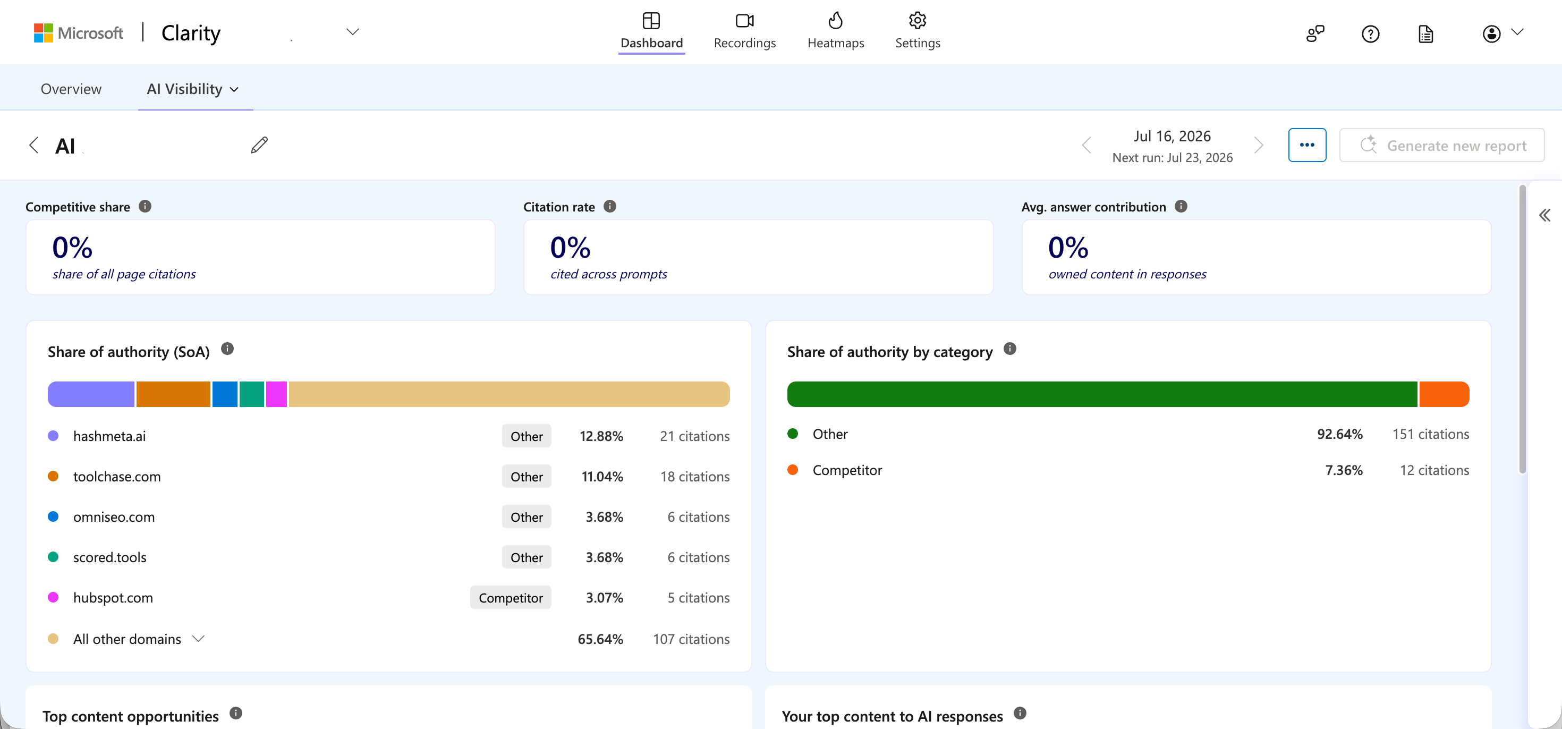This screenshot has width=1562, height=729.
Task: Click the Microsoft logo
Action: pyautogui.click(x=78, y=33)
